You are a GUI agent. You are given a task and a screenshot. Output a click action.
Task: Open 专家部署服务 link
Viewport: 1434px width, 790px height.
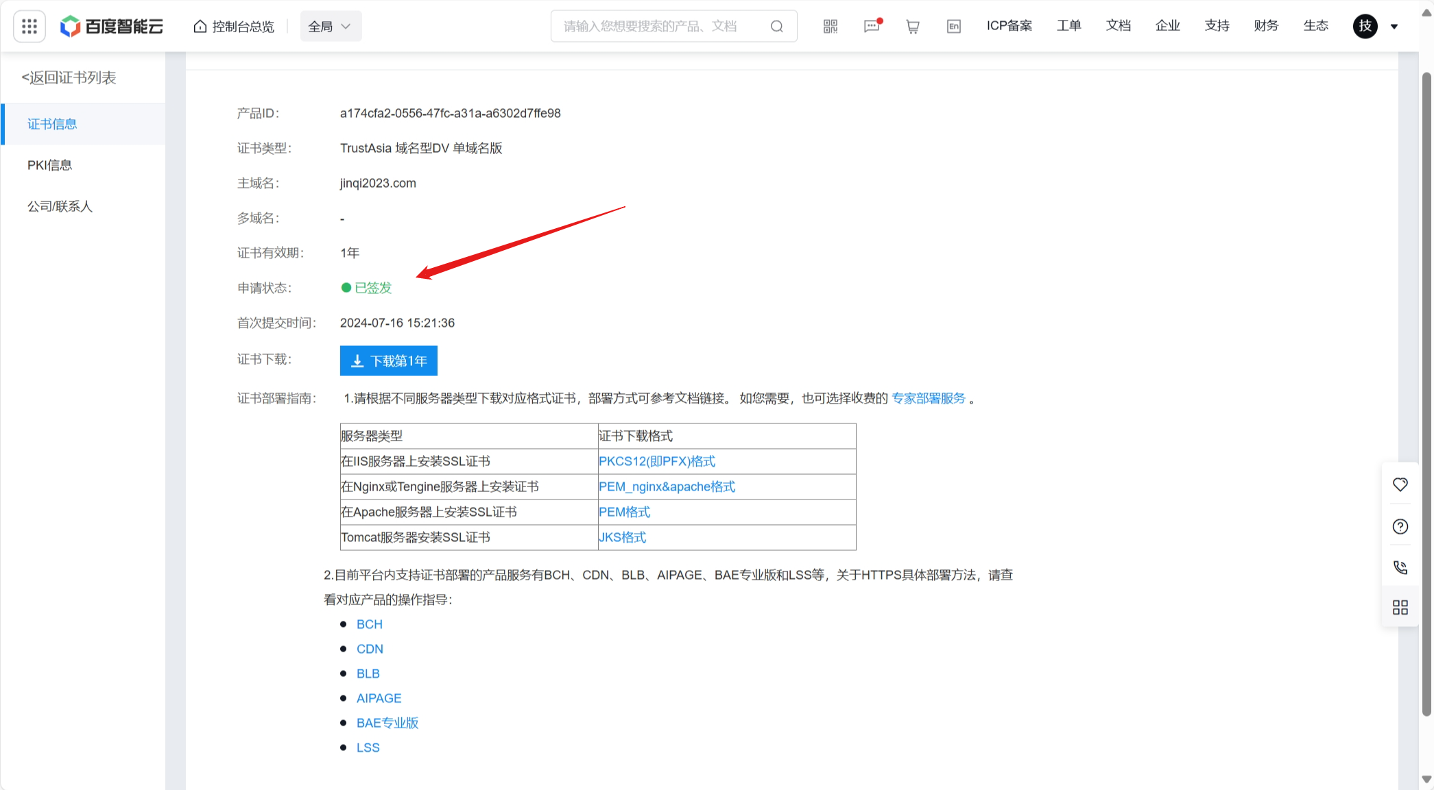pos(928,398)
